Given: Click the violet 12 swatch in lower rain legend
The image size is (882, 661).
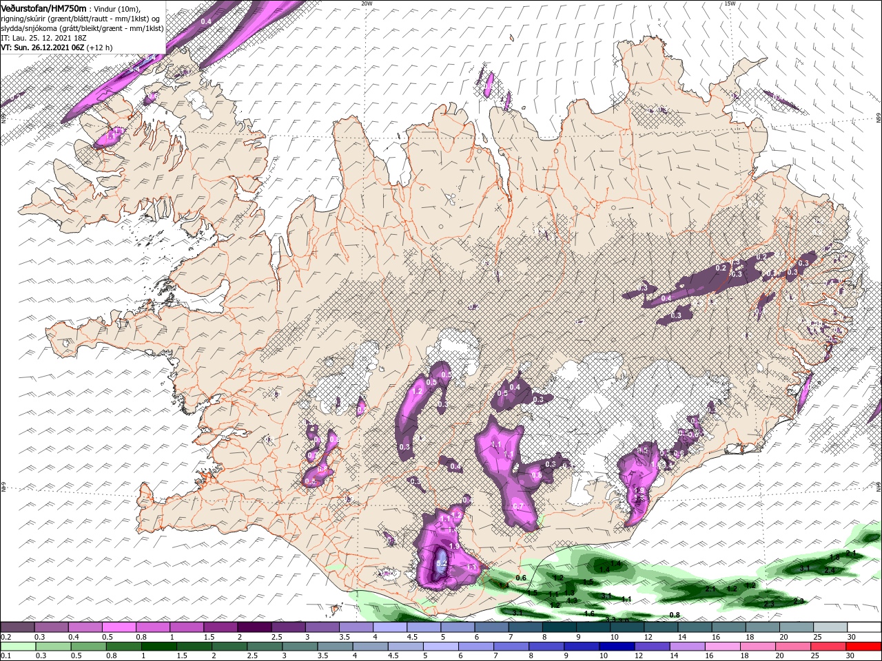Looking at the screenshot, I should [652, 647].
